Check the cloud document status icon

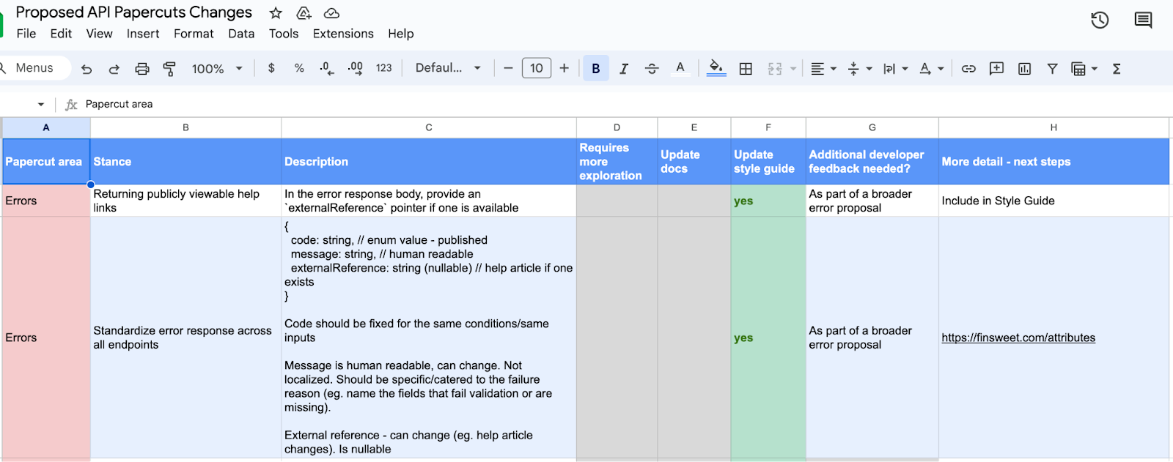pos(331,13)
